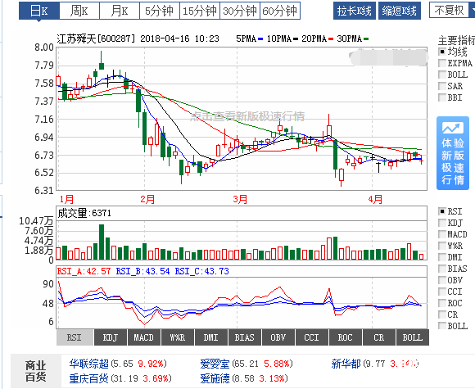Image resolution: width=475 pixels, height=389 pixels.
Task: Switch to the 日K daily chart tab
Action: (x=39, y=11)
